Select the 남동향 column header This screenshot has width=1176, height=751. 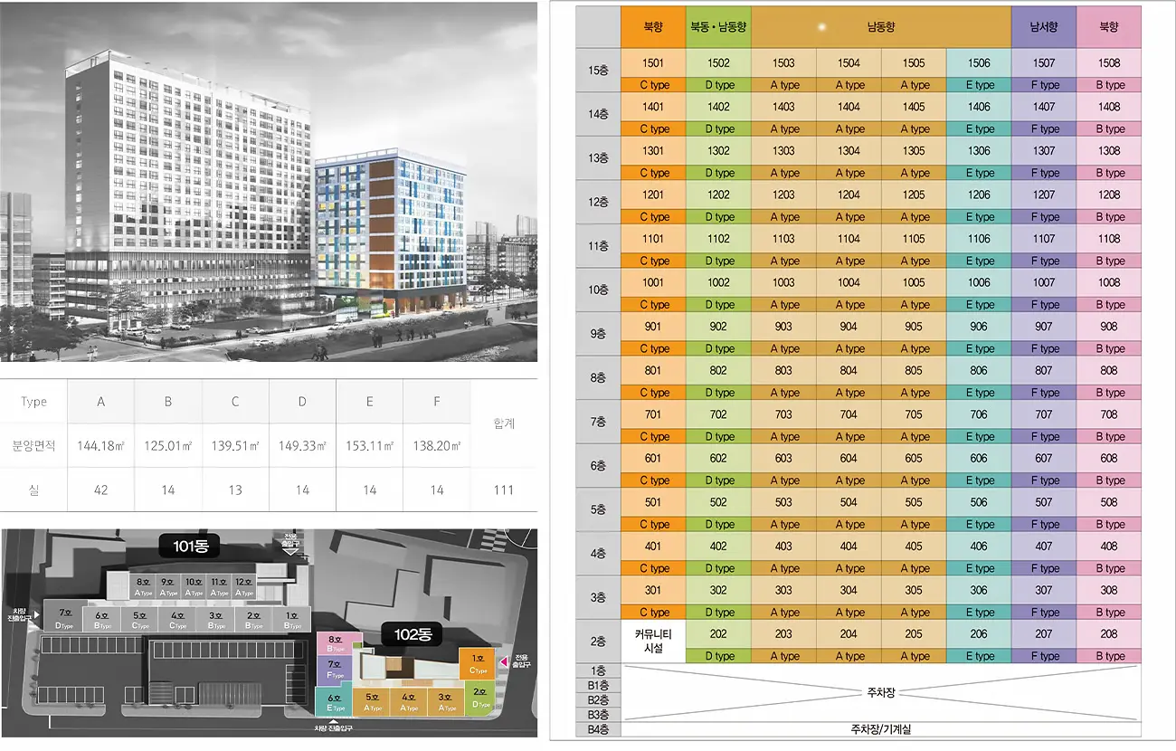tap(881, 27)
